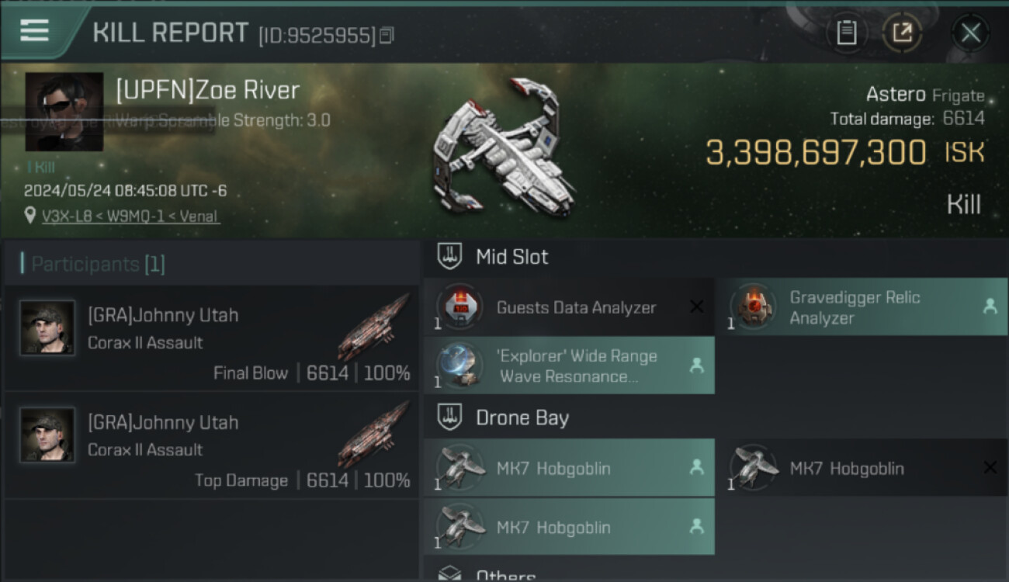Screen dimensions: 1009x582
Task: Open V3X-L8 < W9MQ-1 < Venal location link
Action: (x=130, y=217)
